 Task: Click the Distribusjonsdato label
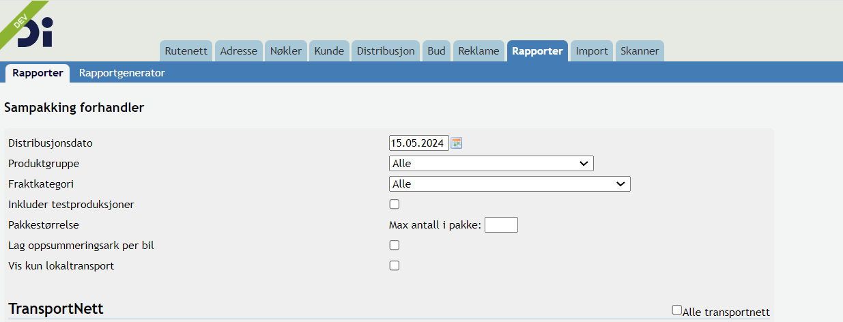coord(51,143)
